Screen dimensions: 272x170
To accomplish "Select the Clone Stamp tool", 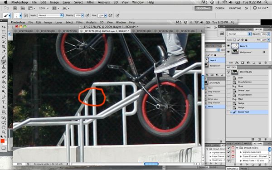I will coord(4,67).
